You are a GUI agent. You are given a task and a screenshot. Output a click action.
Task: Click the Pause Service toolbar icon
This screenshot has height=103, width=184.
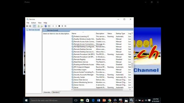click(x=62, y=26)
